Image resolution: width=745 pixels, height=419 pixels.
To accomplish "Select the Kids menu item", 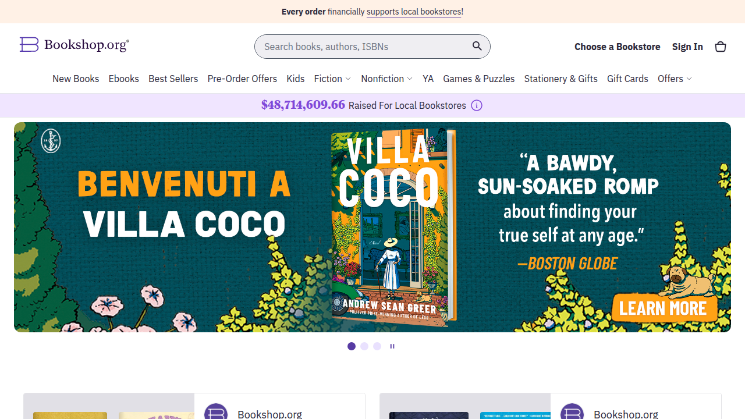I will tap(296, 79).
